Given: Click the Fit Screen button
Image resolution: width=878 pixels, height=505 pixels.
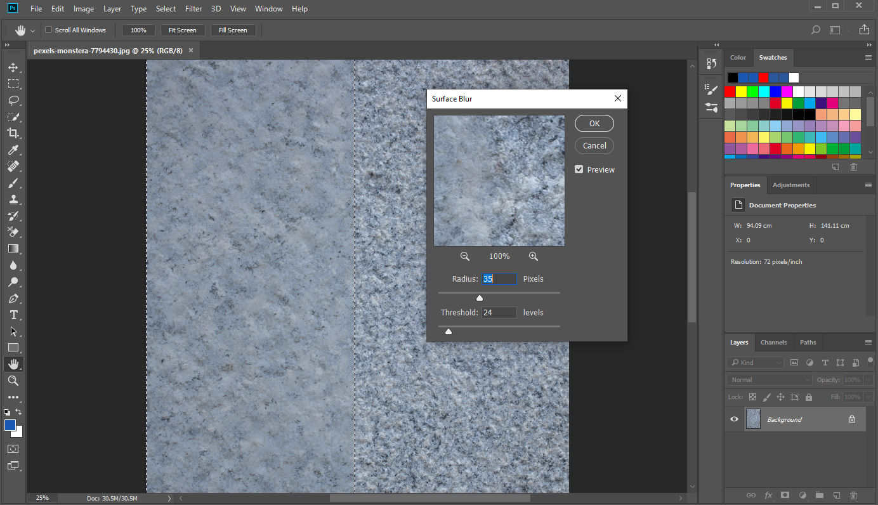Looking at the screenshot, I should click(183, 29).
